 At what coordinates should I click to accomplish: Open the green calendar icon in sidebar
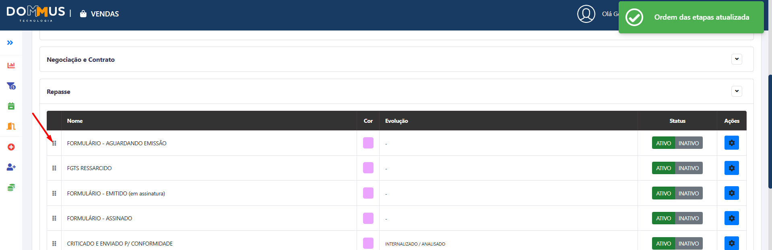click(11, 106)
